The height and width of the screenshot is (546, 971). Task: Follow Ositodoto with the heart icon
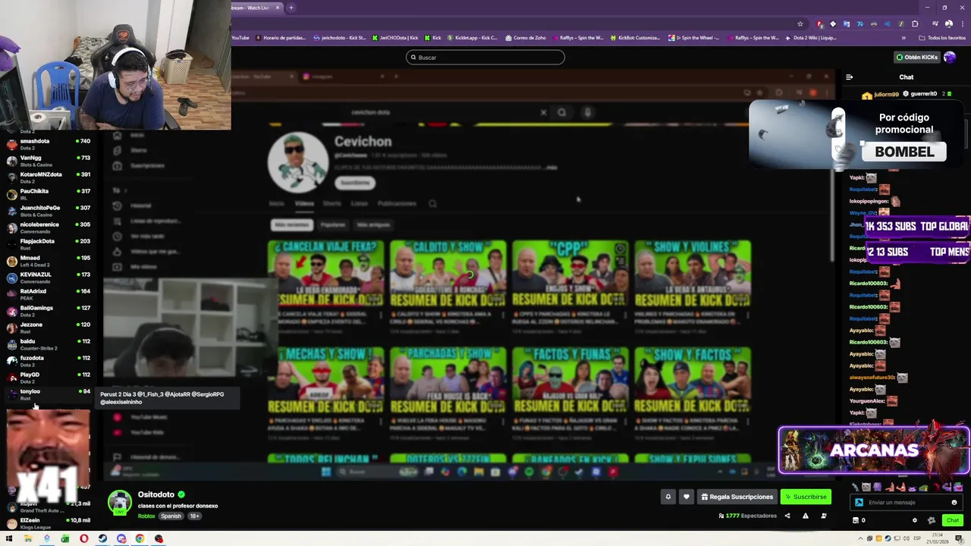coord(687,497)
